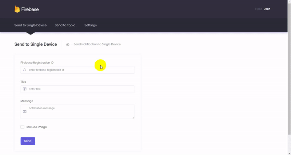Click the title field's card icon
291x155 pixels.
[24, 89]
